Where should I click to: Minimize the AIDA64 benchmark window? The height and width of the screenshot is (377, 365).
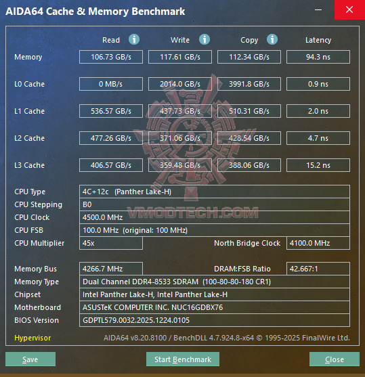[318, 10]
